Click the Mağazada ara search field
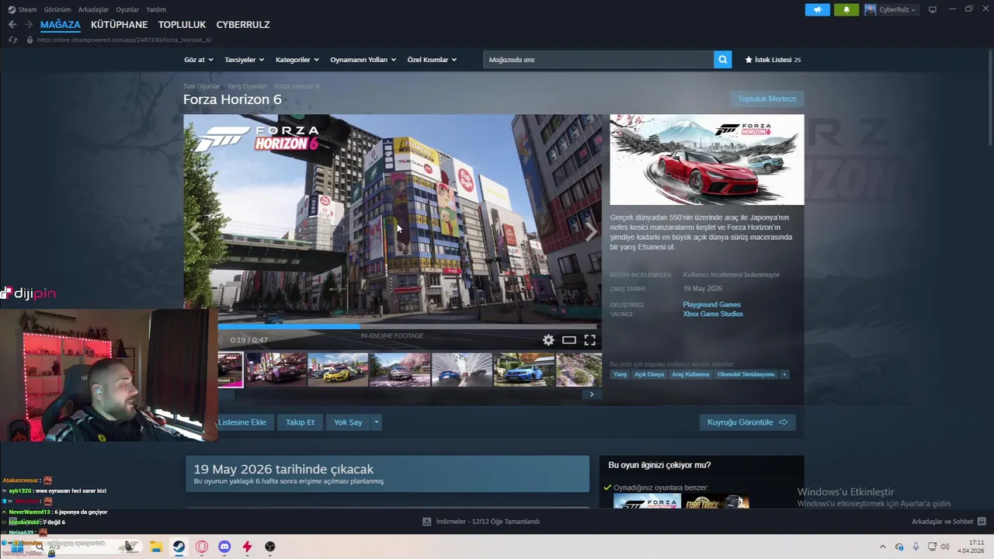 (599, 60)
